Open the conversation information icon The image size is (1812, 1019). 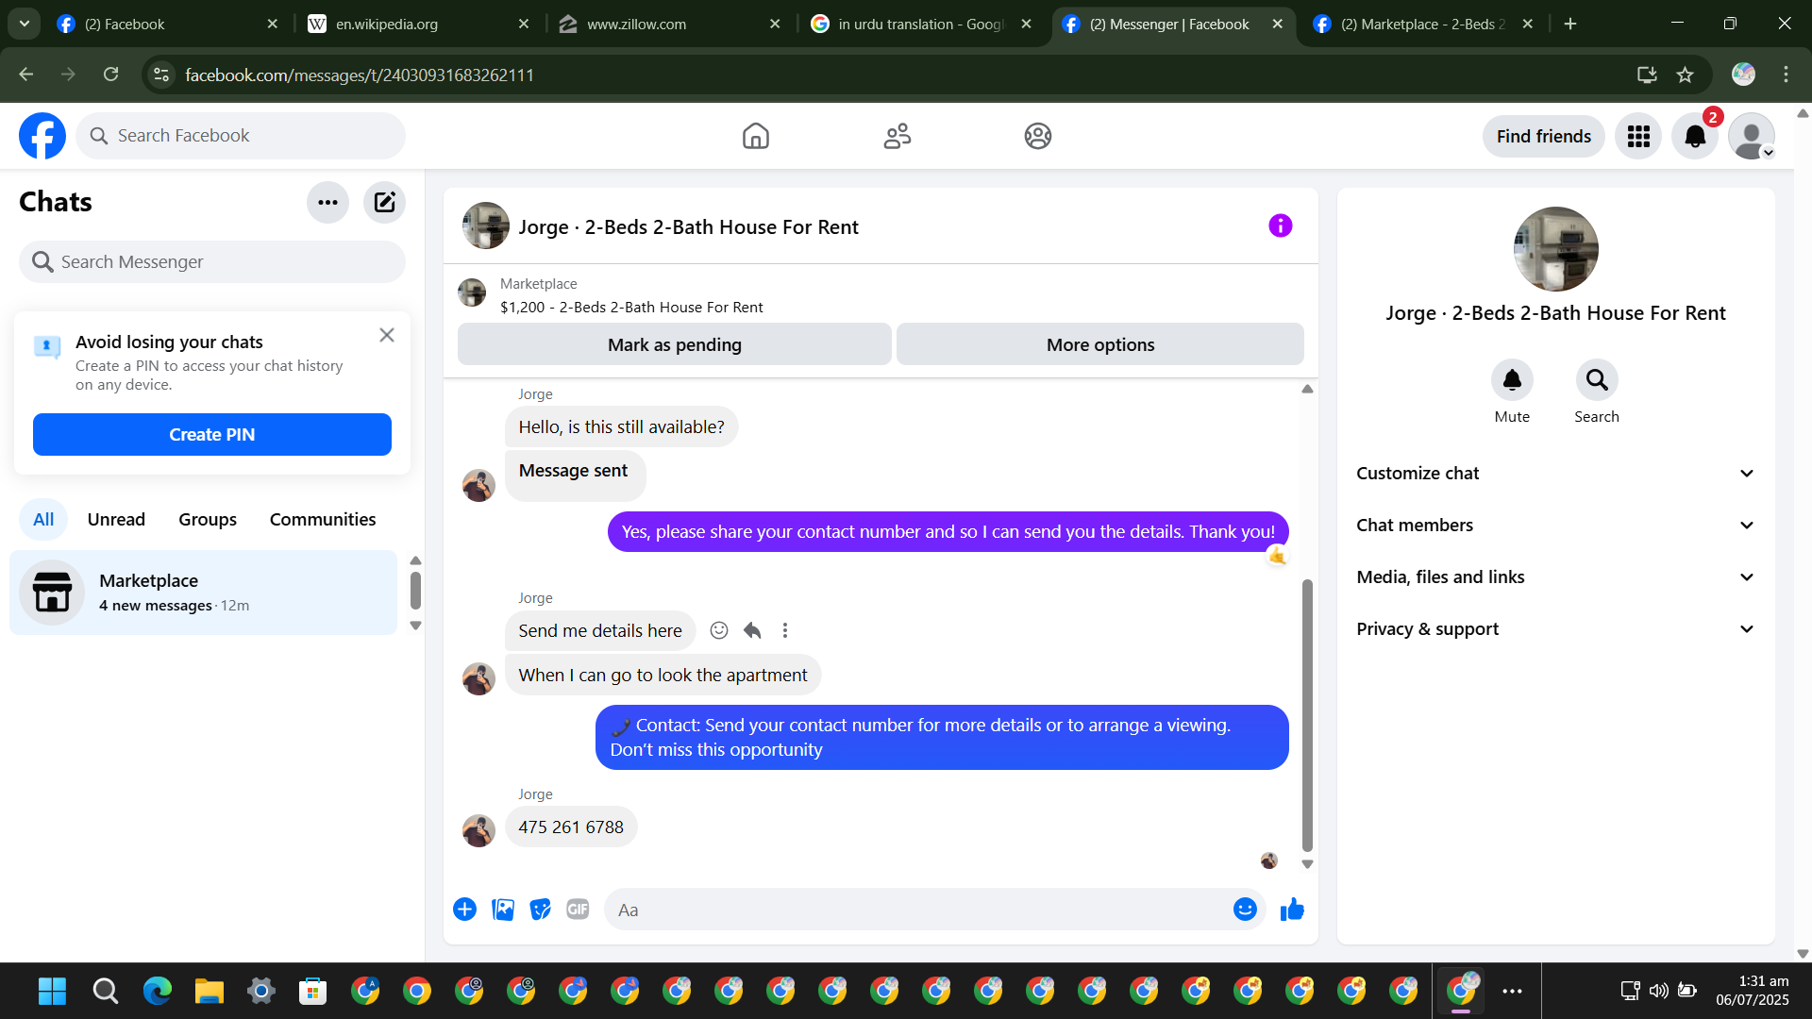click(1280, 226)
